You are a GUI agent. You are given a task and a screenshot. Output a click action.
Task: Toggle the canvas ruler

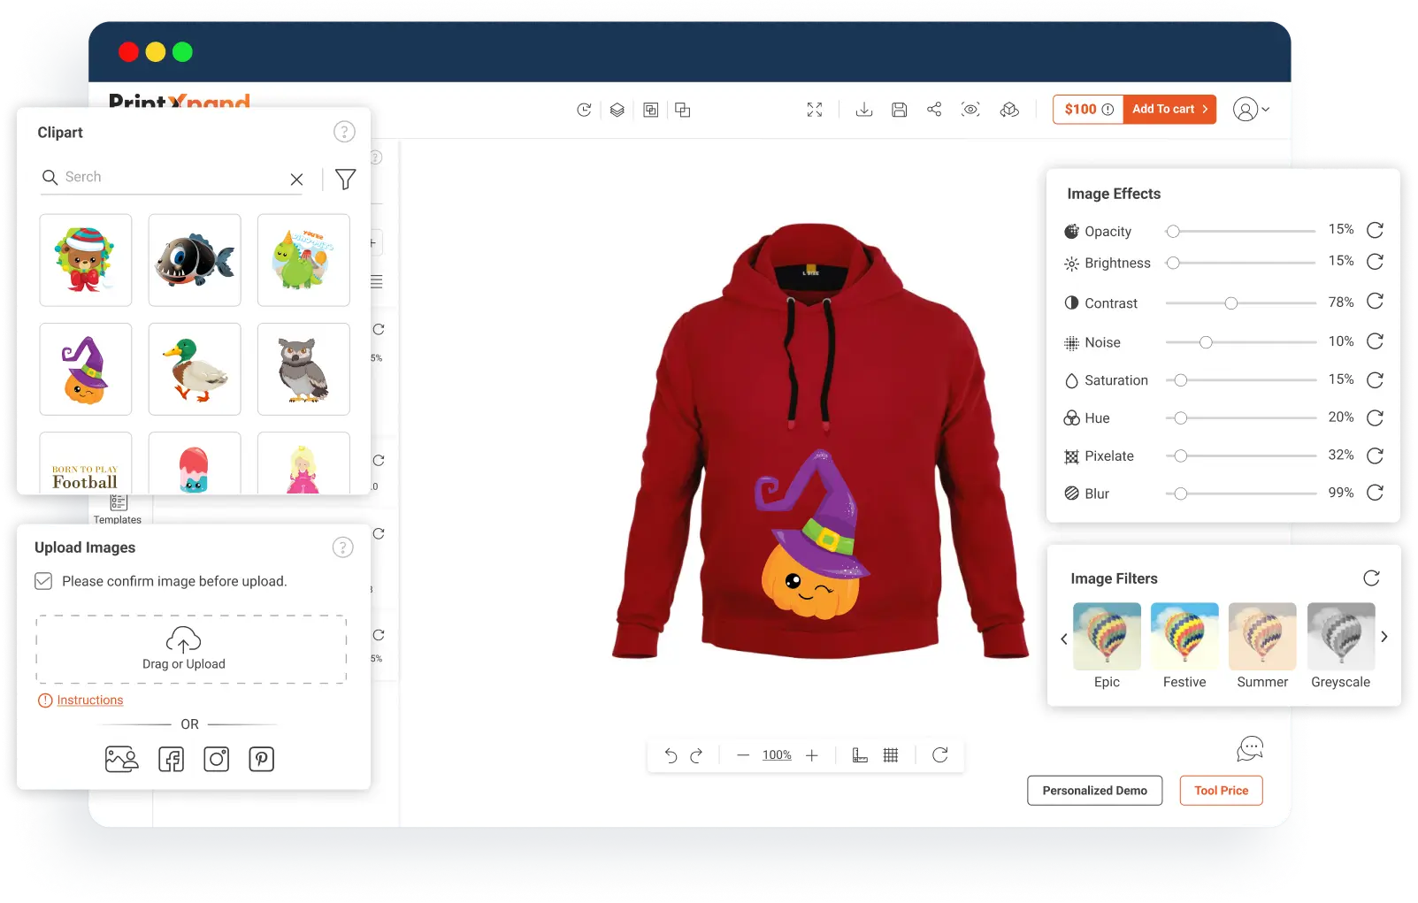(x=860, y=755)
